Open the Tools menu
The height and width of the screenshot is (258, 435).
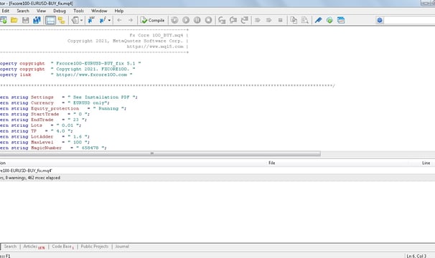click(78, 11)
